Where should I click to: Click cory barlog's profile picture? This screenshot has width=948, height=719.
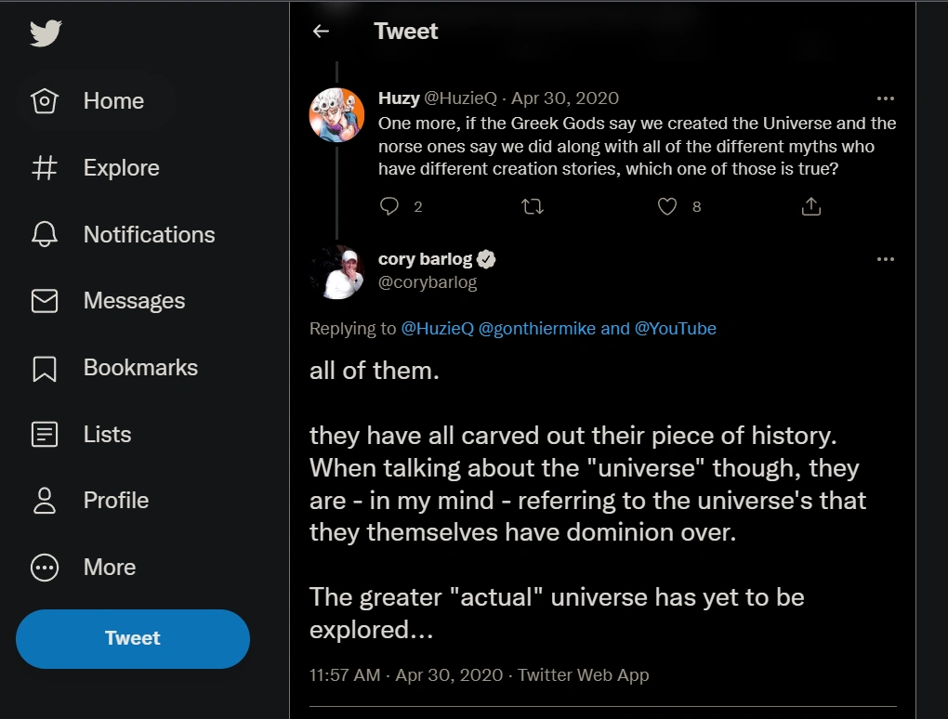tap(336, 271)
